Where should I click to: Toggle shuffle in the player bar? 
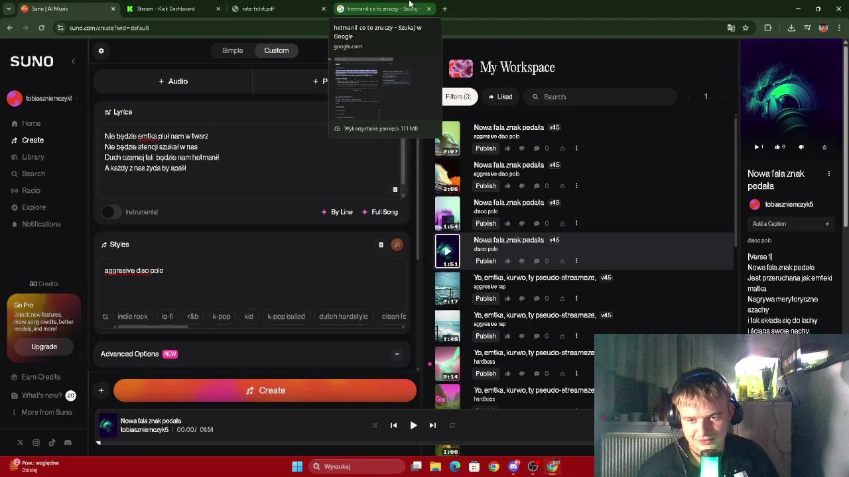click(x=374, y=425)
